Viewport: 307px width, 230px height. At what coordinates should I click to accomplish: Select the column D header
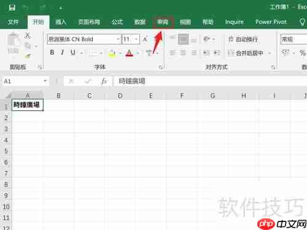tap(120, 96)
